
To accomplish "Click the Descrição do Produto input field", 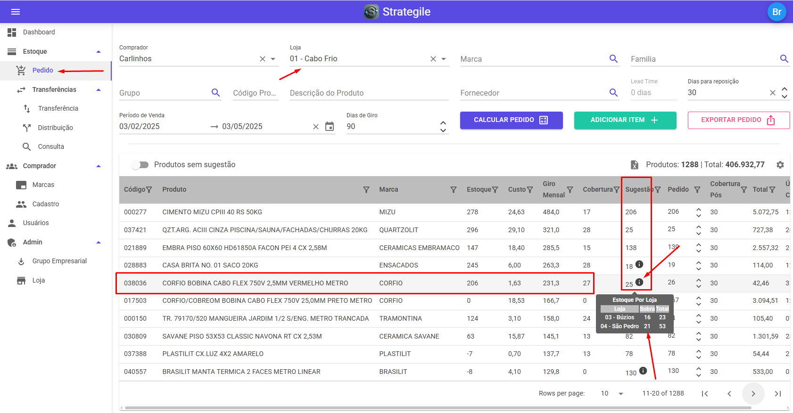I will coord(369,93).
